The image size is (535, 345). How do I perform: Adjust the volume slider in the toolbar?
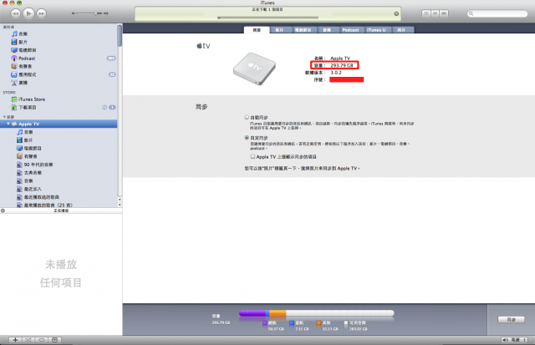[x=90, y=13]
